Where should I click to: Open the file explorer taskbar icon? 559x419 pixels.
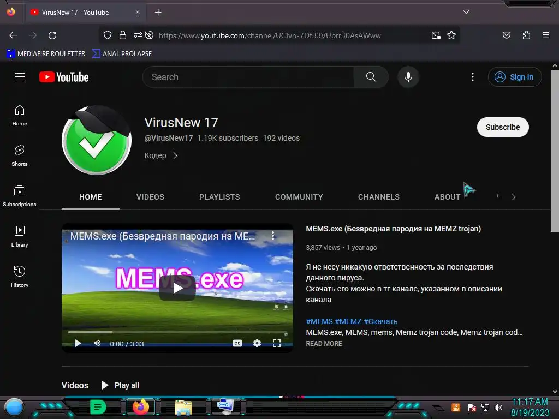pos(183,407)
